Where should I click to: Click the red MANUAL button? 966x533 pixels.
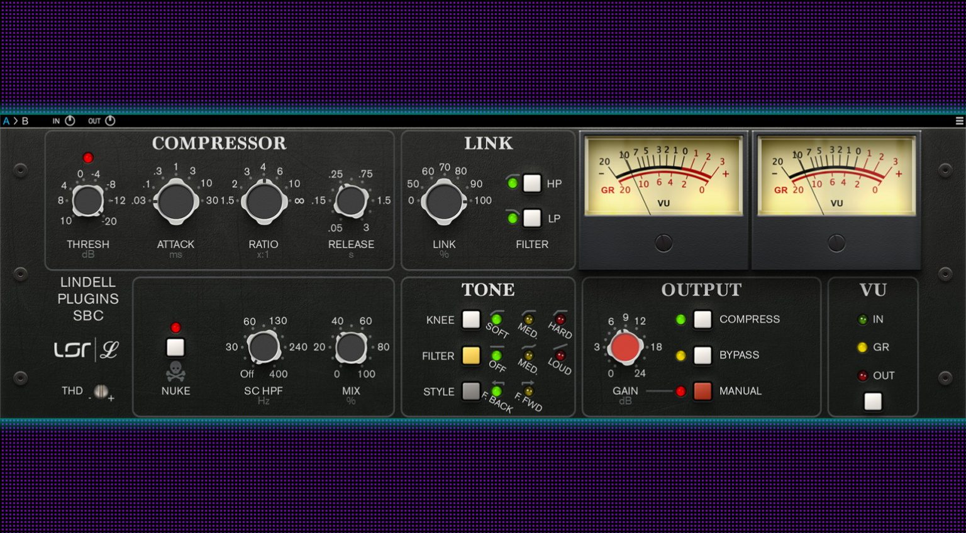[x=702, y=391]
